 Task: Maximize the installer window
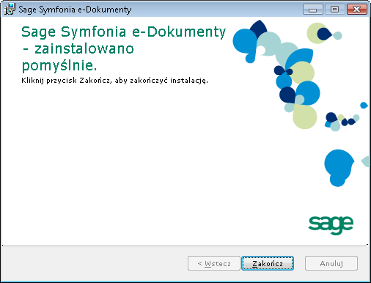(x=334, y=10)
